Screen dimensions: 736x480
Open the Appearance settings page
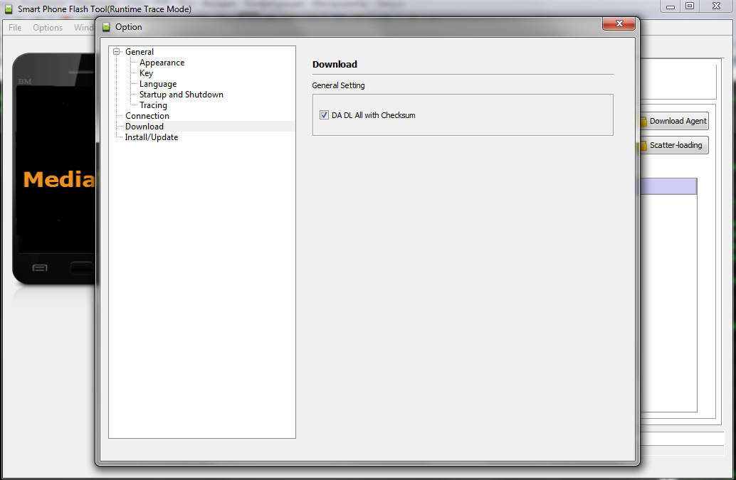[162, 63]
